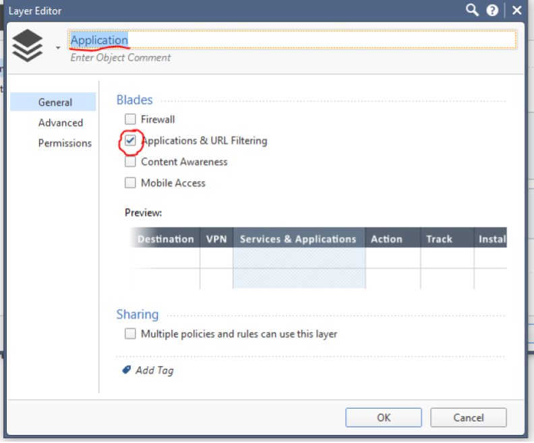Click the layers stack icon
The height and width of the screenshot is (443, 534).
[x=27, y=46]
